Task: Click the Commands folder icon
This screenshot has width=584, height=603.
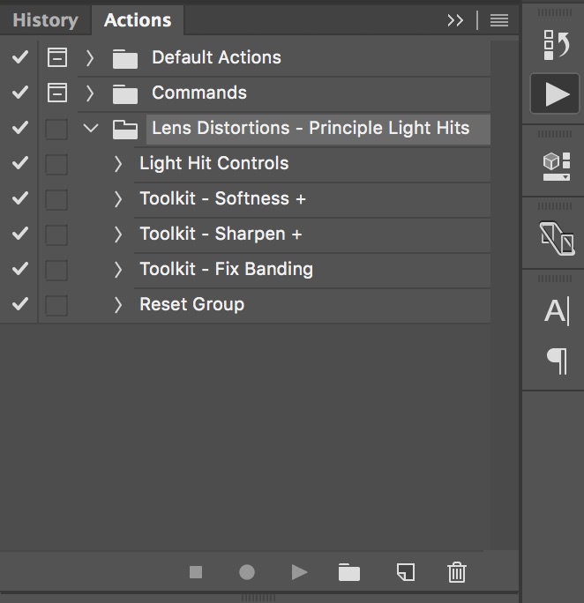Action: [125, 94]
